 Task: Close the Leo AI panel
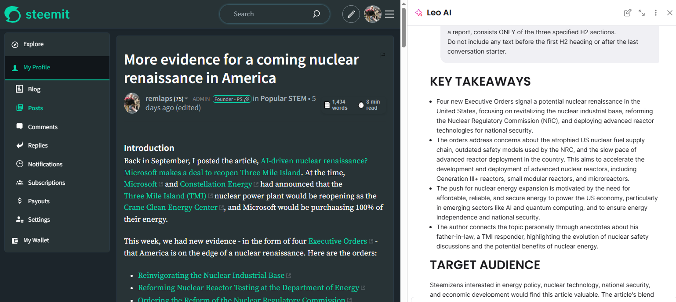pyautogui.click(x=670, y=13)
